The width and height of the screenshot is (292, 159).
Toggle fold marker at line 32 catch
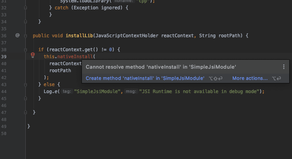point(25,8)
